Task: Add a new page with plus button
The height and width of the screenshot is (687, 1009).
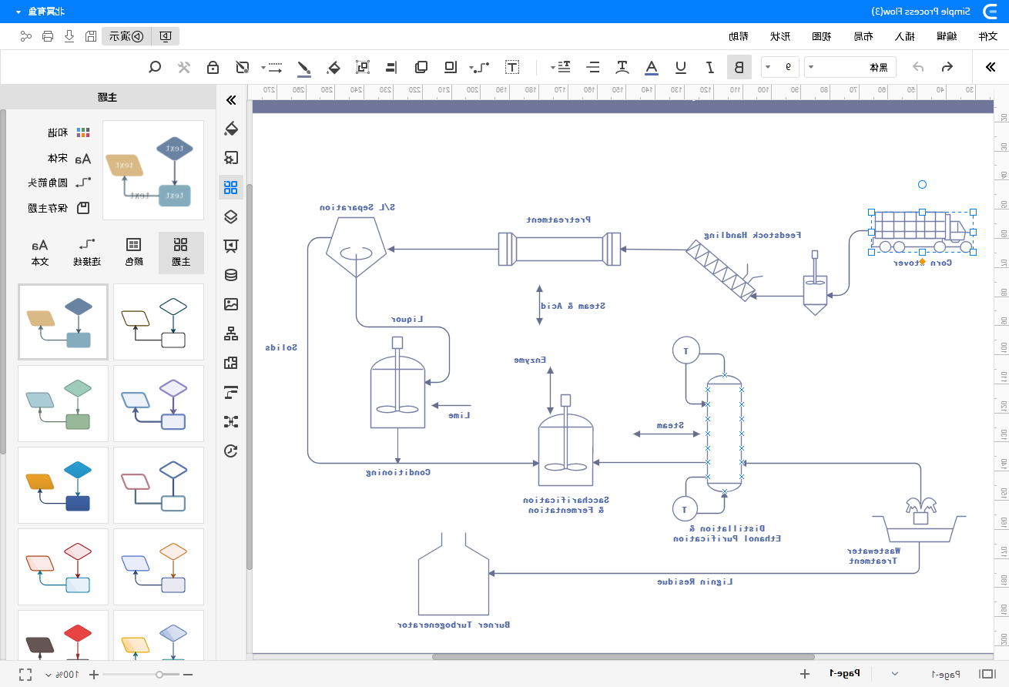Action: tap(805, 674)
